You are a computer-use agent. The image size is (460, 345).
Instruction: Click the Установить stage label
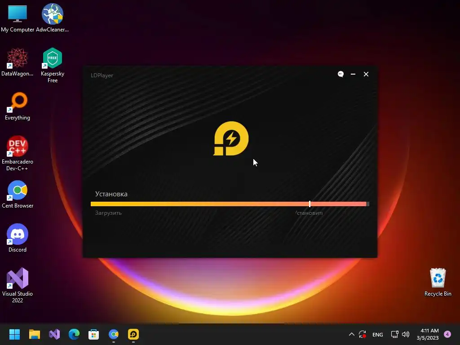tap(309, 213)
